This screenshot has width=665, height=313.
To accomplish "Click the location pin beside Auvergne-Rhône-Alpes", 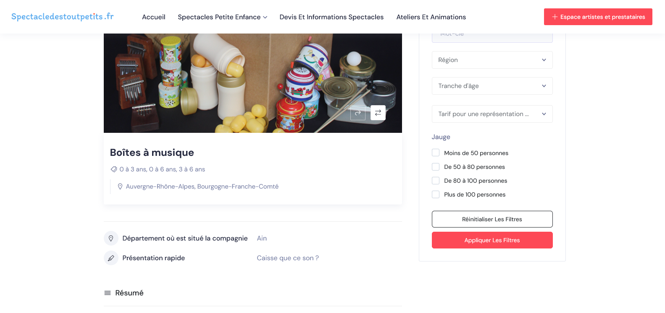I will (x=120, y=186).
